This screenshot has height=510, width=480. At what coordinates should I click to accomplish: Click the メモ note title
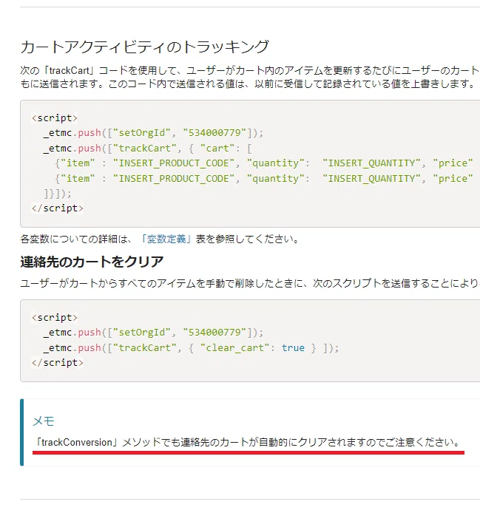44,421
